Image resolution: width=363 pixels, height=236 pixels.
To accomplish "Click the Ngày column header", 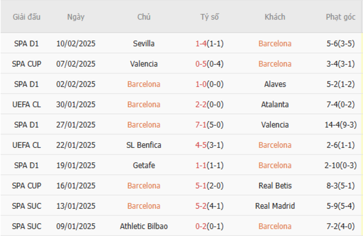I will [x=76, y=17].
